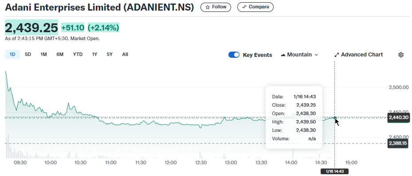Click the compare arrows icon
The width and height of the screenshot is (412, 176).
[244, 7]
